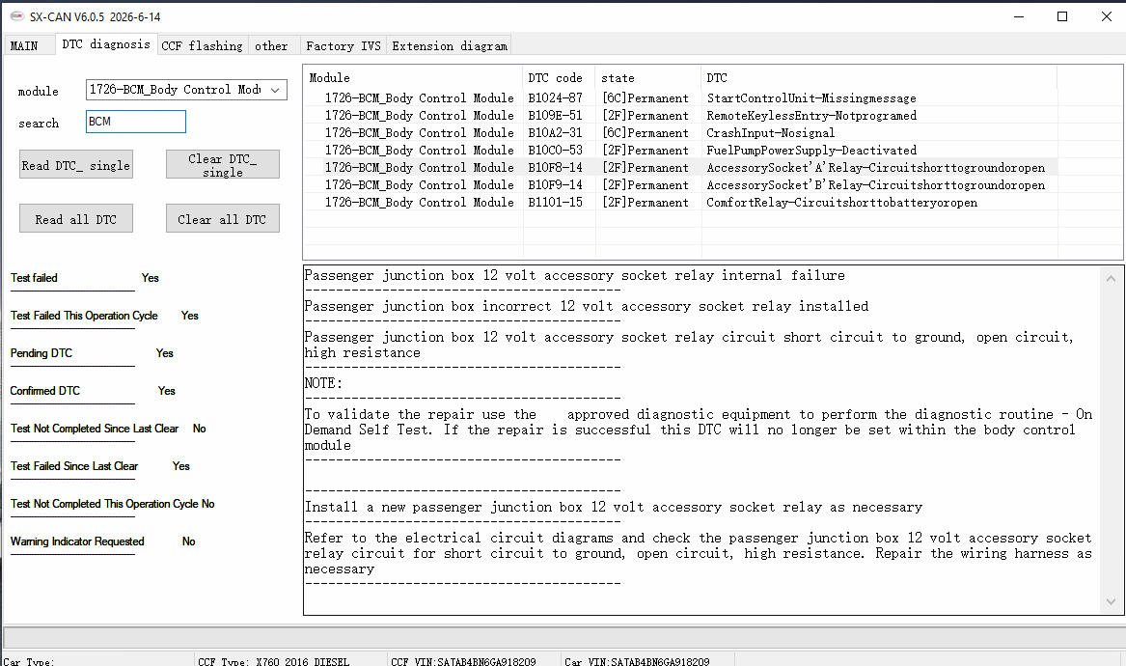Click the Confirmed DTC label

point(44,390)
